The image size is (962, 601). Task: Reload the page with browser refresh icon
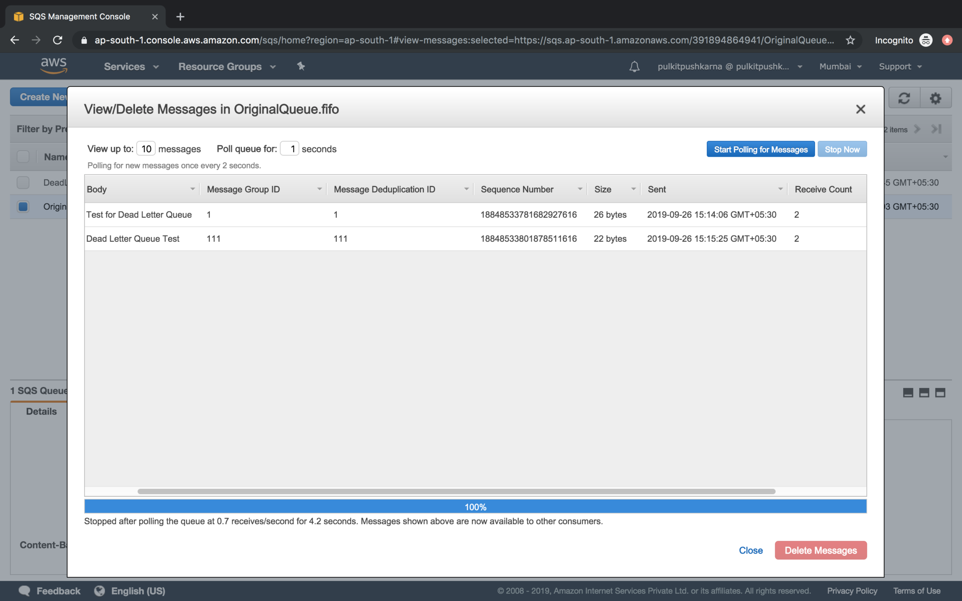click(57, 40)
